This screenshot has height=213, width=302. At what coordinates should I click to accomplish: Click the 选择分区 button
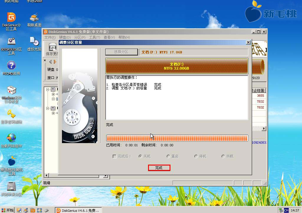pyautogui.click(x=122, y=52)
